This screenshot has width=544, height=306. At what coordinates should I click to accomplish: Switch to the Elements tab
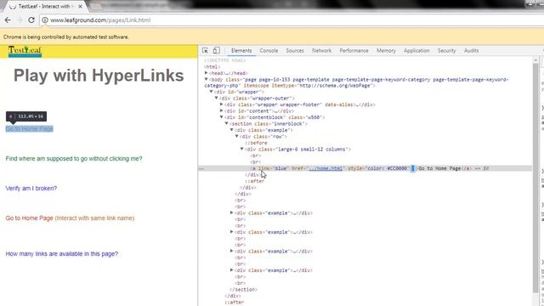[241, 51]
